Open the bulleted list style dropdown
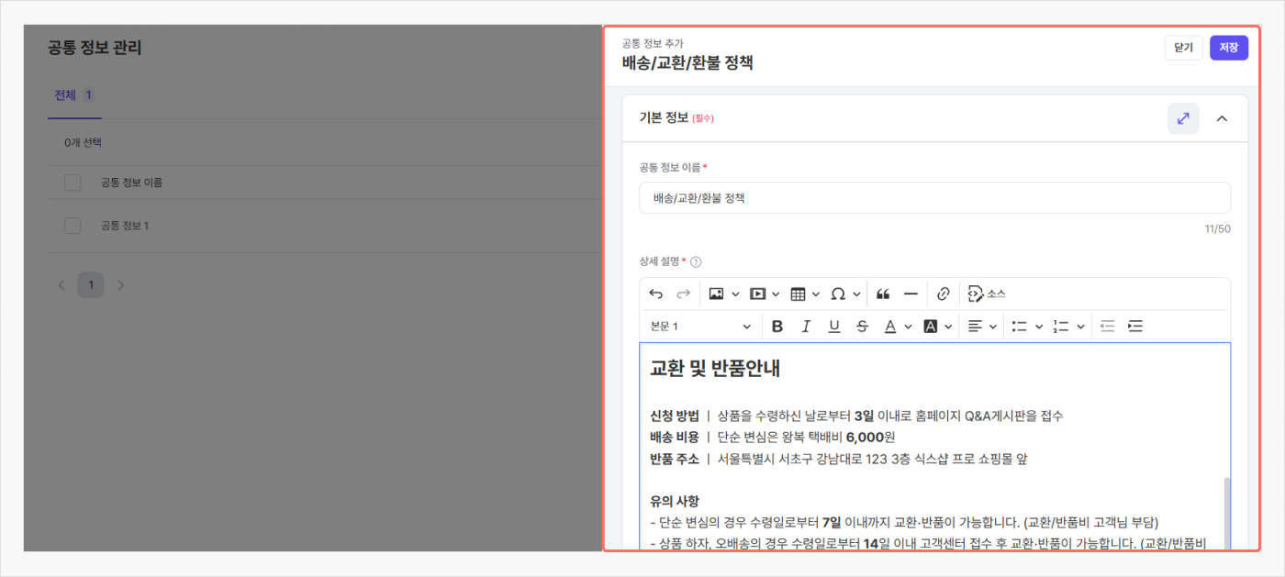Image resolution: width=1285 pixels, height=577 pixels. (1027, 327)
